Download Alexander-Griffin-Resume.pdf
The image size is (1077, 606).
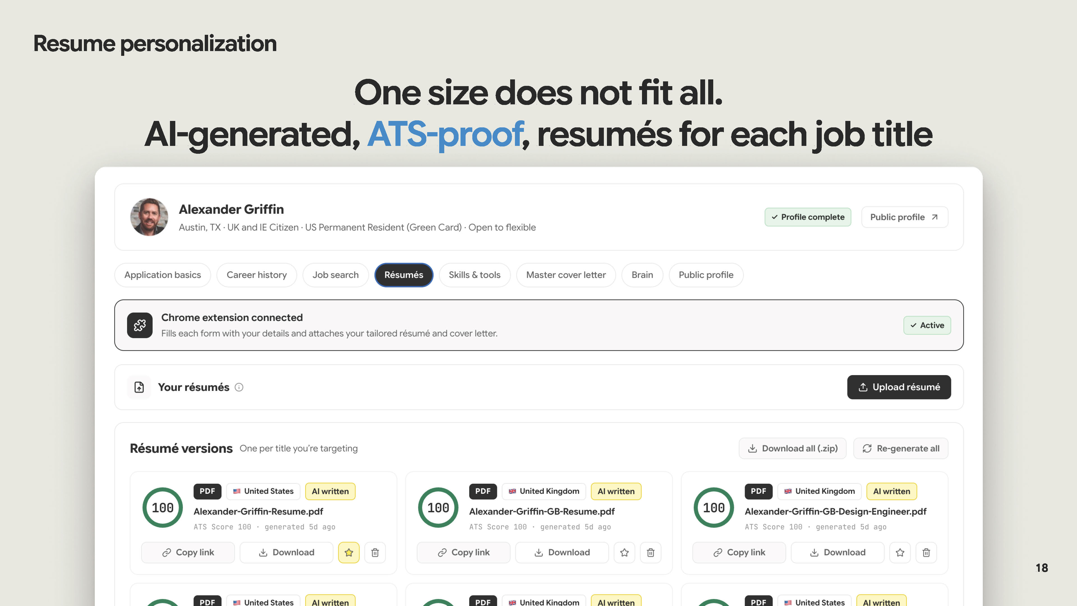tap(286, 552)
